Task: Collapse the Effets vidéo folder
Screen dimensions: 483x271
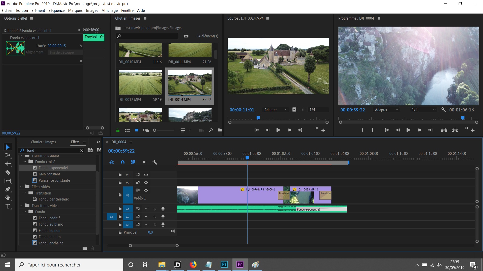Action: (21, 187)
